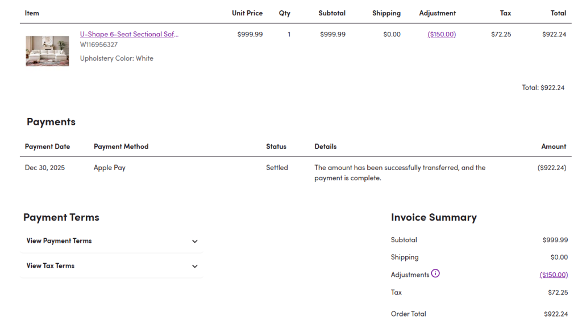Click the Order Total amount in Invoice Summary
582x321 pixels.
(x=555, y=314)
